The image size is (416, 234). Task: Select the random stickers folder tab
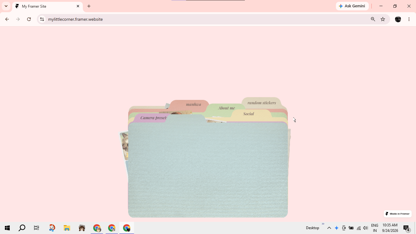261,103
